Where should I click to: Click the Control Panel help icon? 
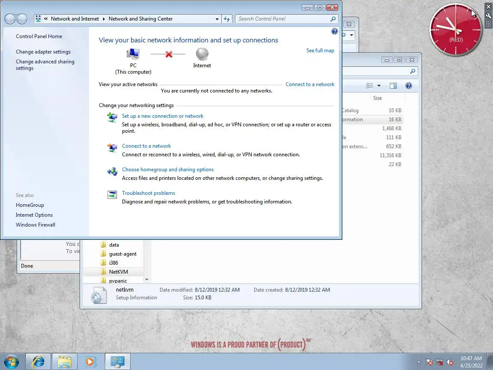click(x=335, y=31)
